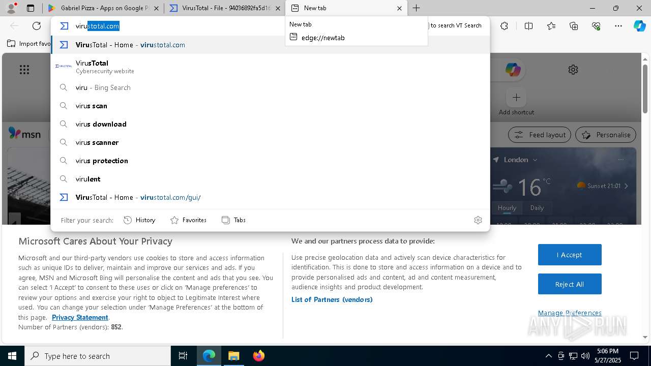The width and height of the screenshot is (651, 366).
Task: Select the 'viru - Bing Search' suggestion
Action: point(270,87)
